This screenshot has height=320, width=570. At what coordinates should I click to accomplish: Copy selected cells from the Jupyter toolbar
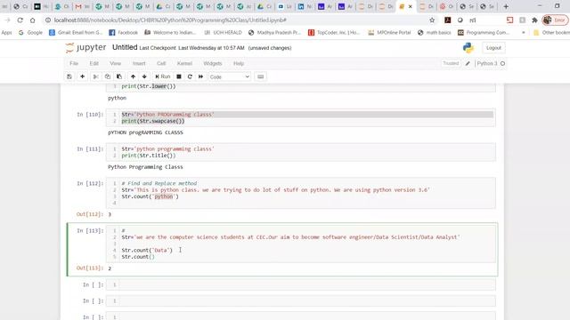point(108,76)
